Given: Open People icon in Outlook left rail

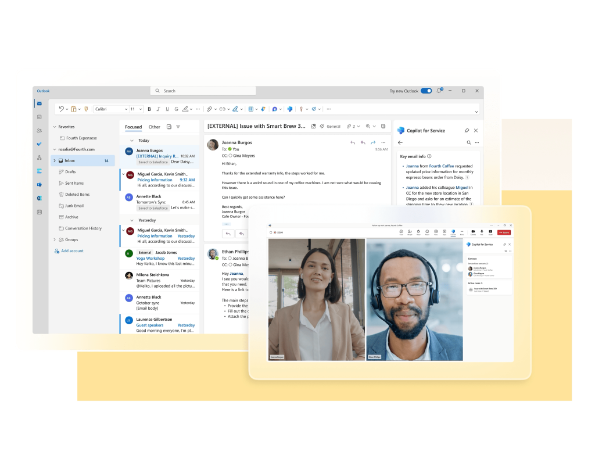Looking at the screenshot, I should pyautogui.click(x=40, y=131).
